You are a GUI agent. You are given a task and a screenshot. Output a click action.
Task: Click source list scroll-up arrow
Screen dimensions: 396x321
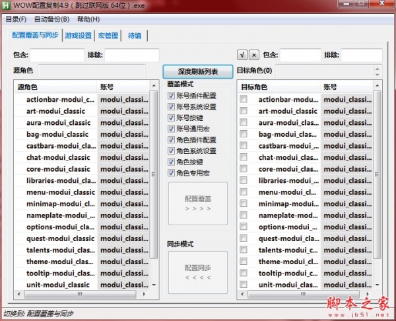point(154,86)
